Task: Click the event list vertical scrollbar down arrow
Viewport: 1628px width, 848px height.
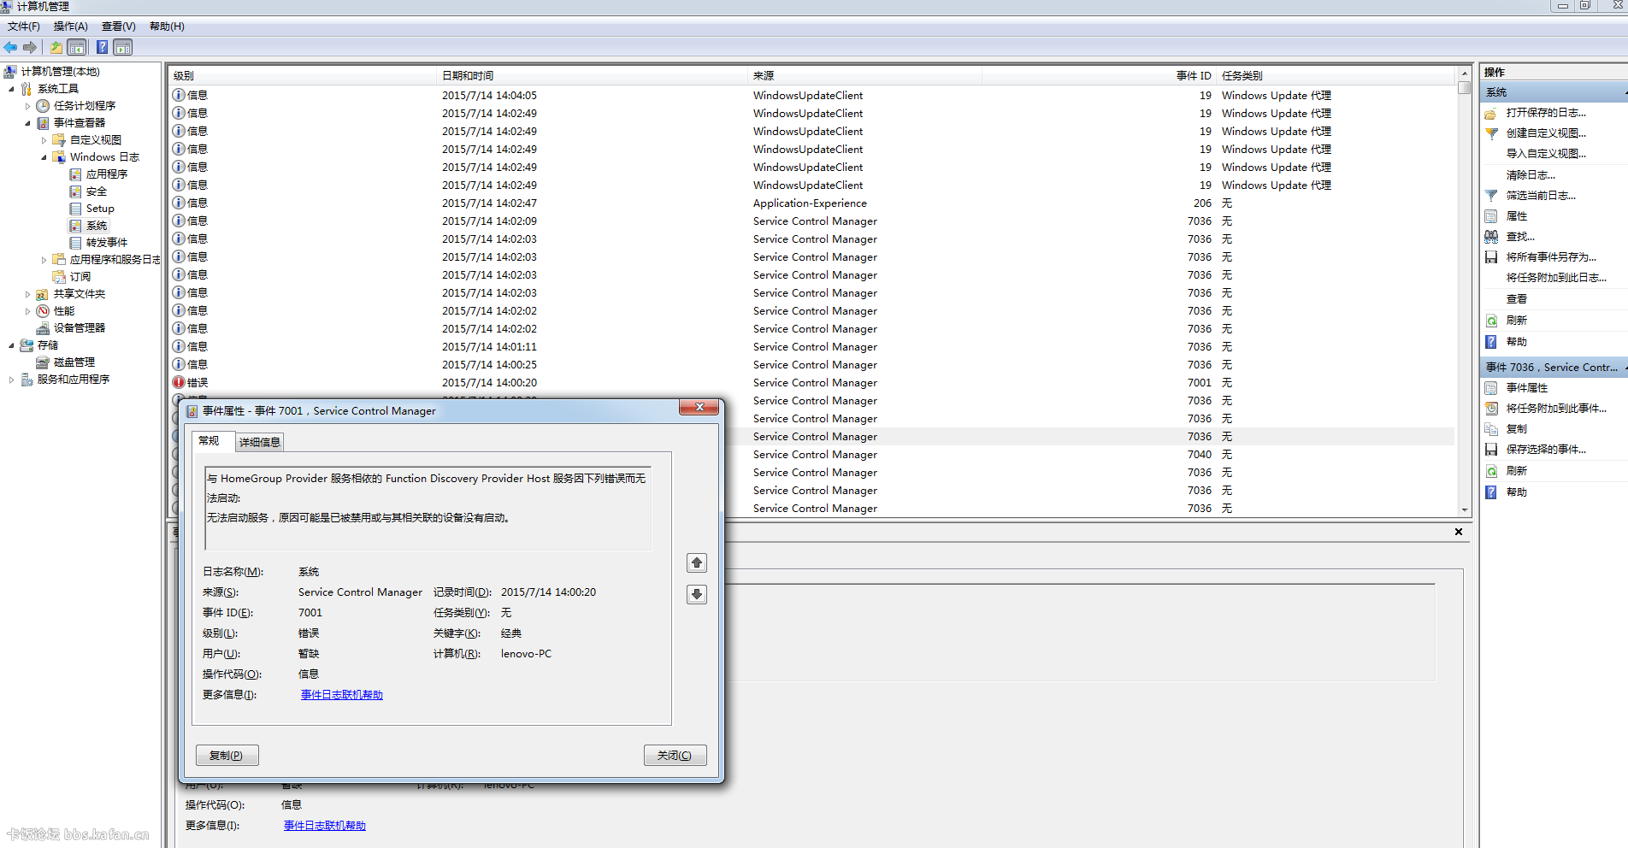Action: 1465,509
